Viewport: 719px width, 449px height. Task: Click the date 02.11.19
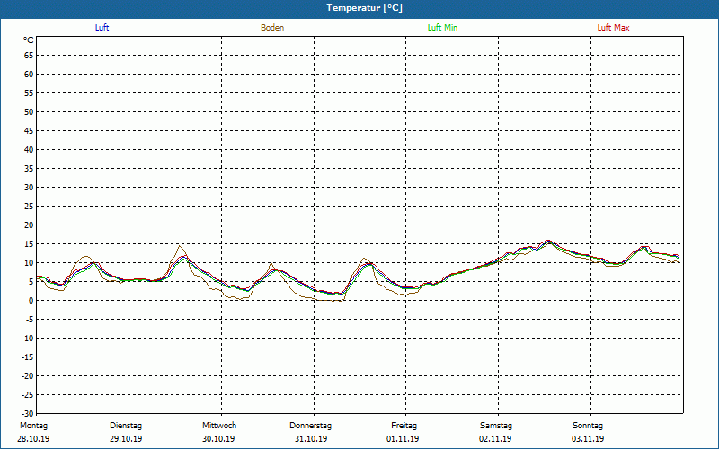495,439
